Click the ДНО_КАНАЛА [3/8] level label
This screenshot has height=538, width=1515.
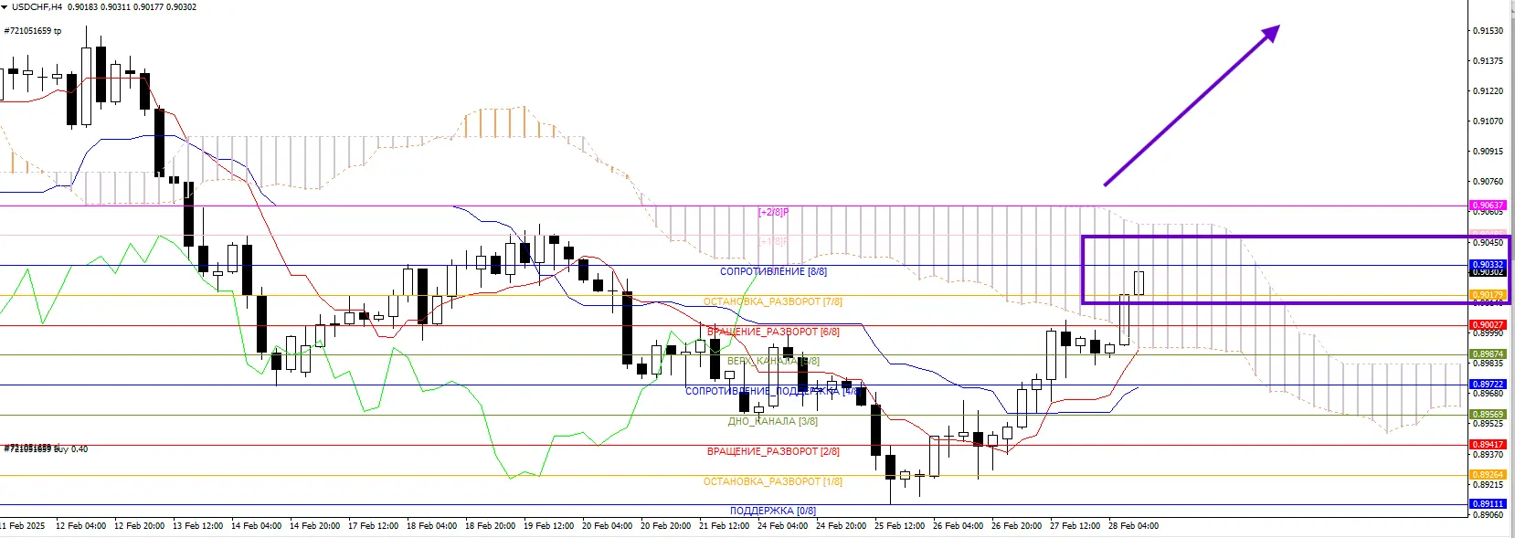point(773,422)
